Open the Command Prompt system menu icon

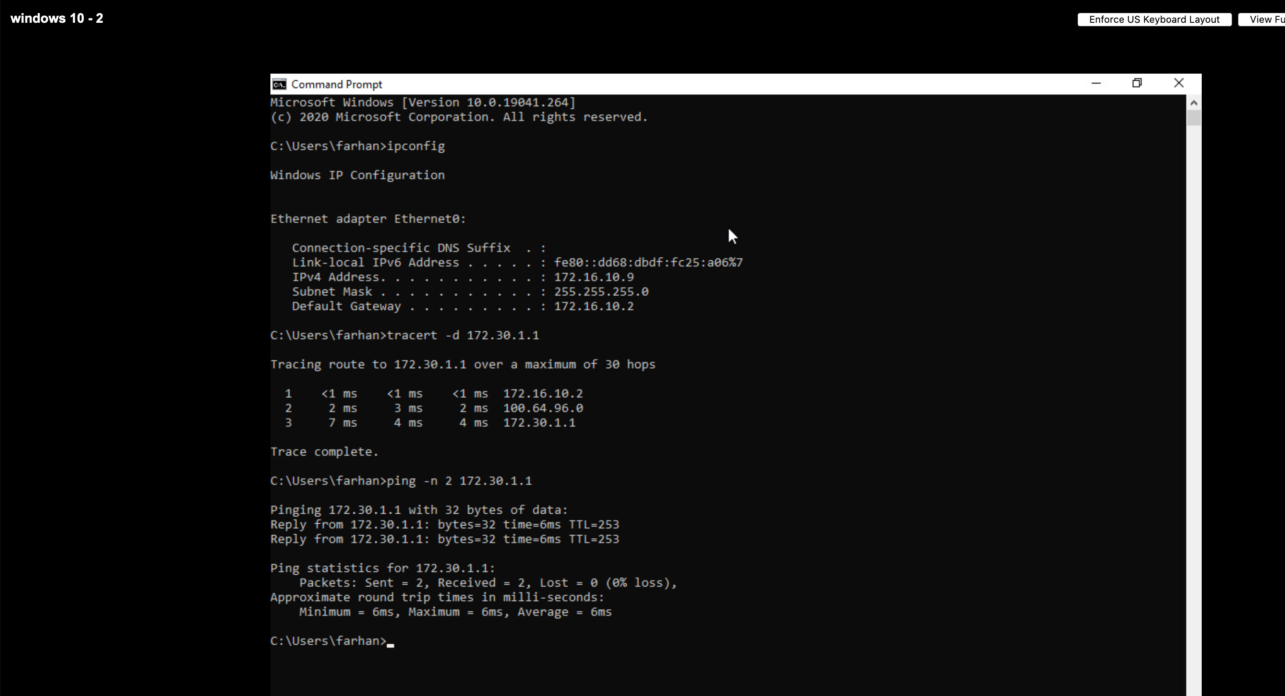point(279,84)
